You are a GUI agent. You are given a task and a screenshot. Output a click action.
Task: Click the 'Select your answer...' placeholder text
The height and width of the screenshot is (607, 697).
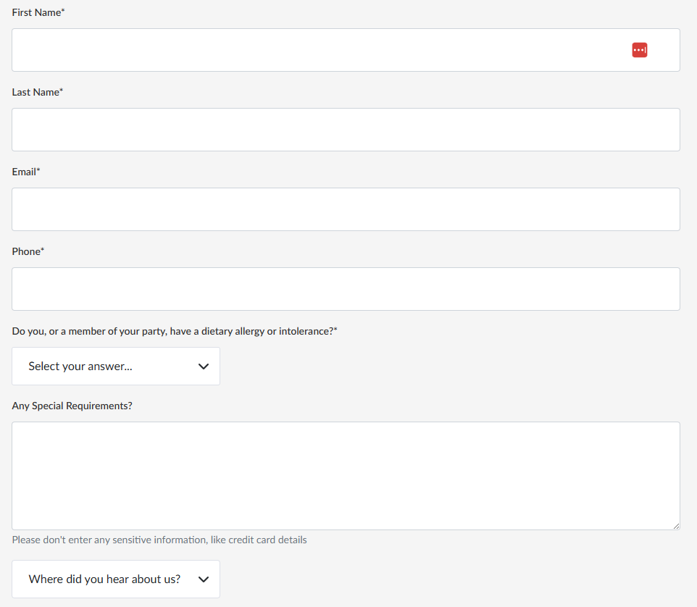coord(80,367)
